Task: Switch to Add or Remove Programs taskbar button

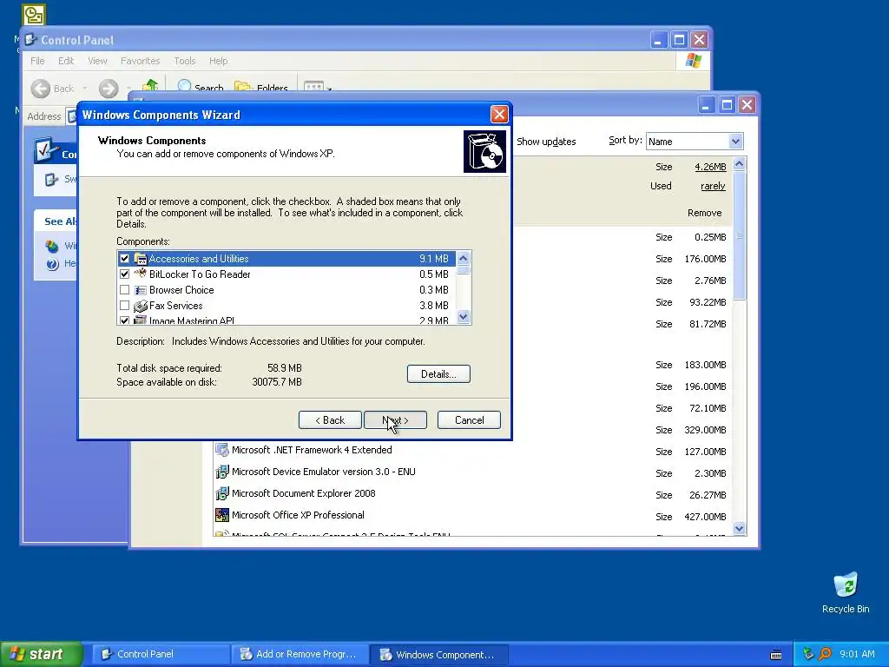Action: (300, 654)
